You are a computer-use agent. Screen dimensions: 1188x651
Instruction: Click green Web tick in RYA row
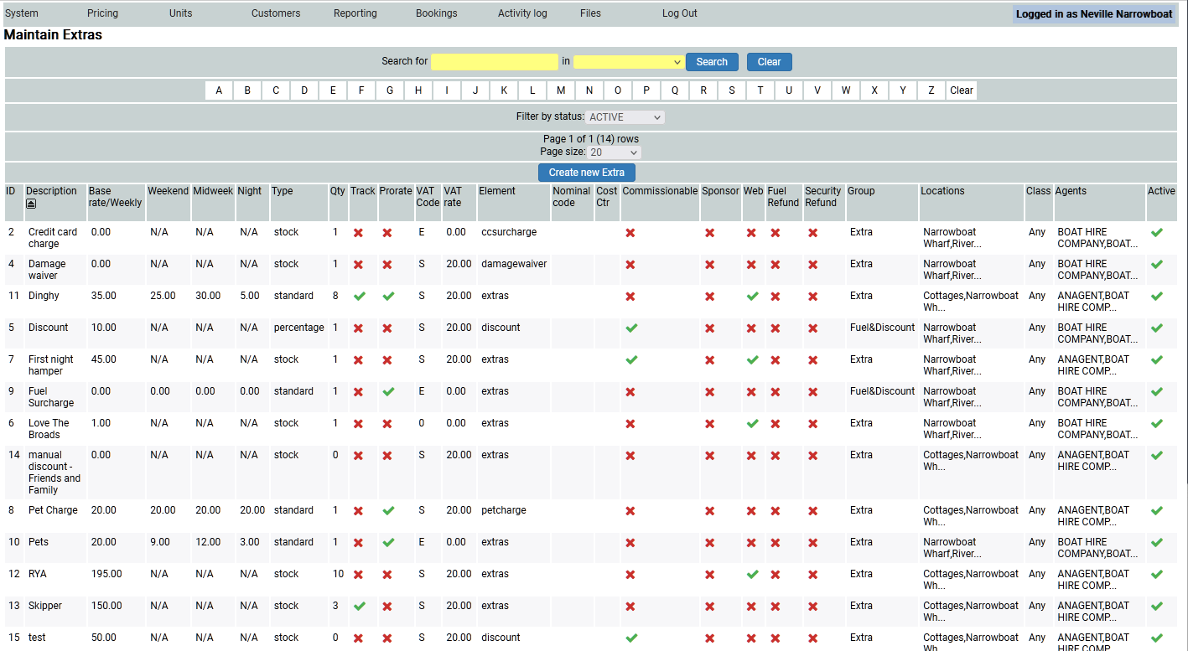click(x=752, y=574)
